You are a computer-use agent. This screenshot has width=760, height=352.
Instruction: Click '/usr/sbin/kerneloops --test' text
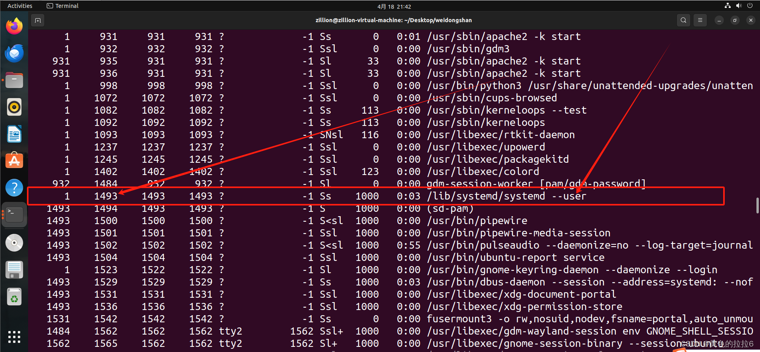pos(507,110)
